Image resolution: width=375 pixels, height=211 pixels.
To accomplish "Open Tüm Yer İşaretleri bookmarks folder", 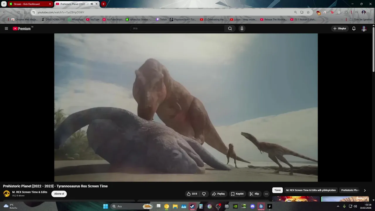I will (361, 20).
